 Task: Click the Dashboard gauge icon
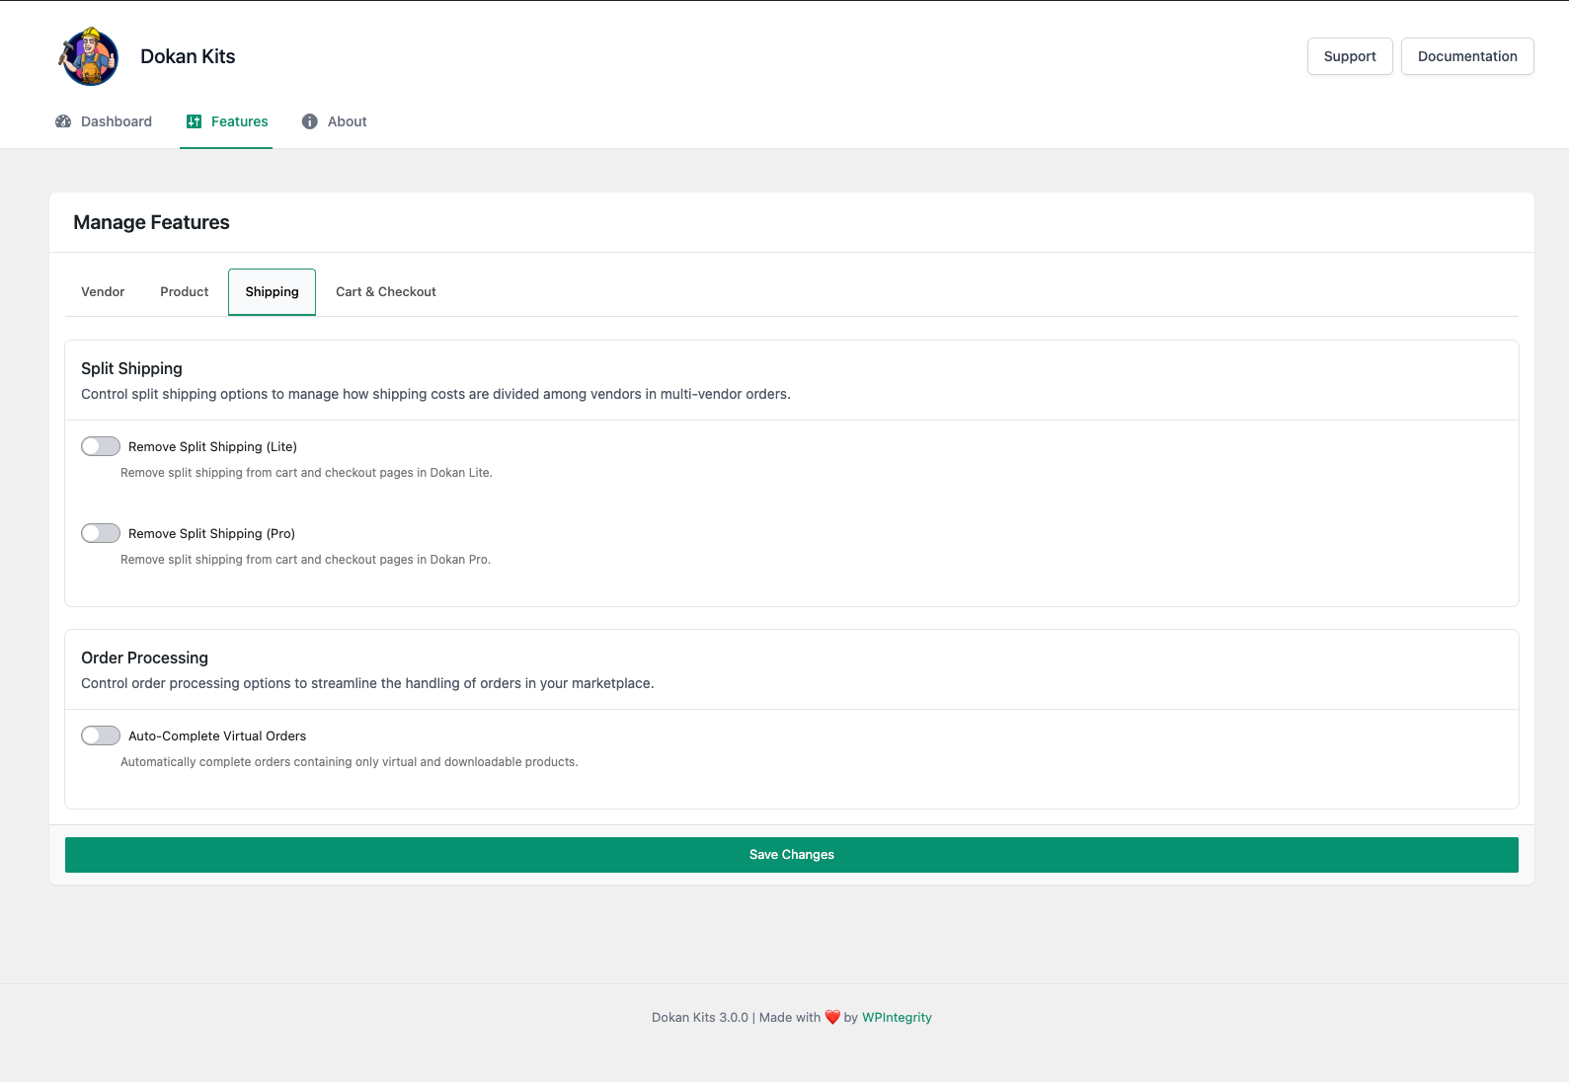pyautogui.click(x=63, y=121)
